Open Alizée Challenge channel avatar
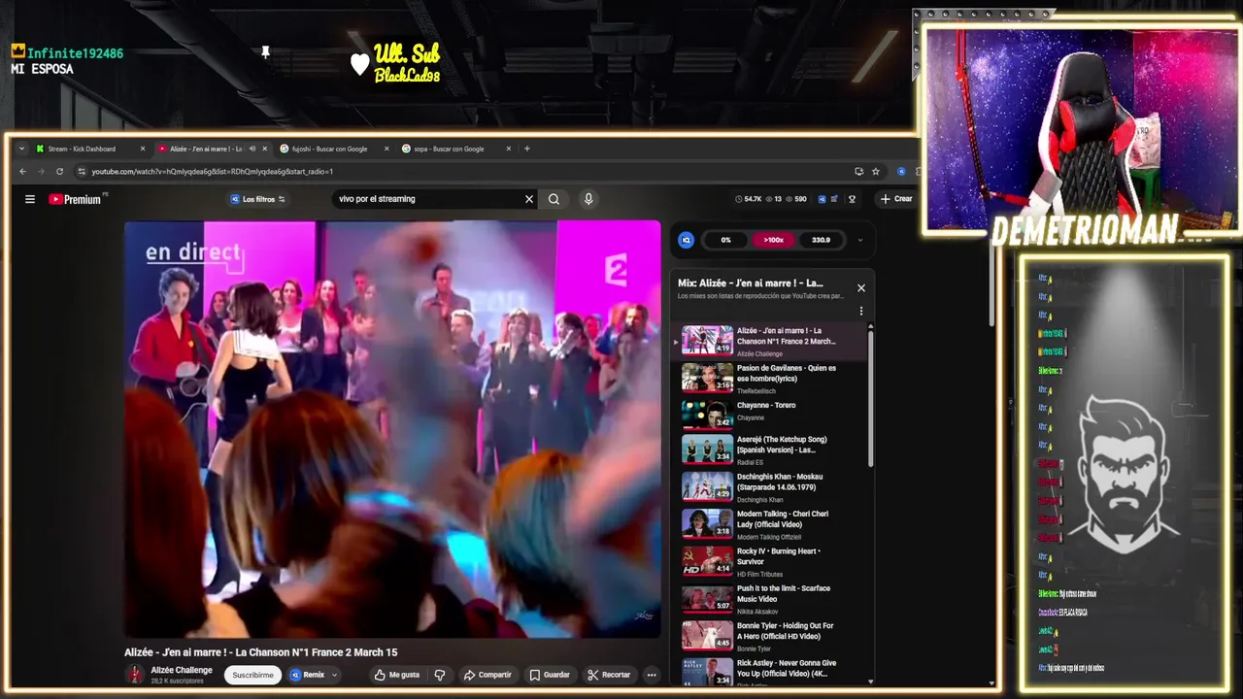Image resolution: width=1243 pixels, height=699 pixels. [135, 675]
